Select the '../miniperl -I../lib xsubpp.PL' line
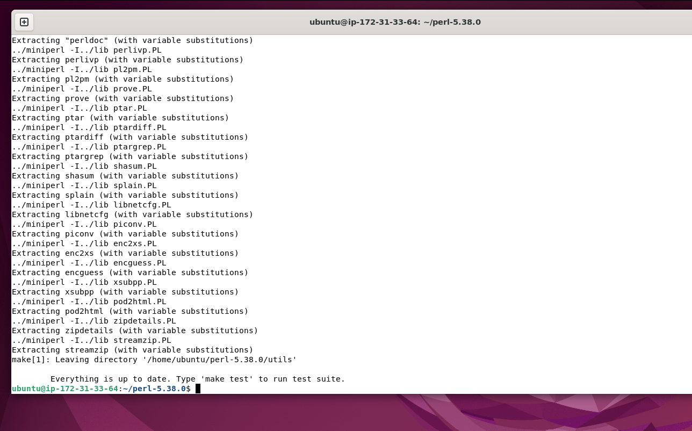Viewport: 692px width, 431px height. (x=84, y=282)
